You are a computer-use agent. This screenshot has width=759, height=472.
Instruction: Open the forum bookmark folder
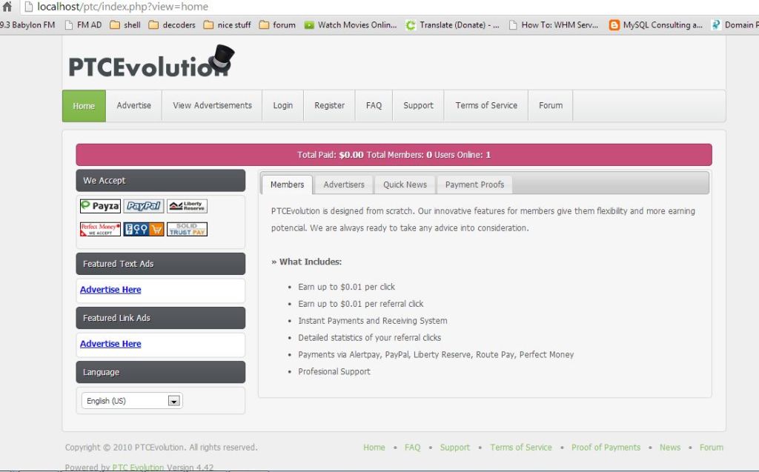(x=277, y=24)
